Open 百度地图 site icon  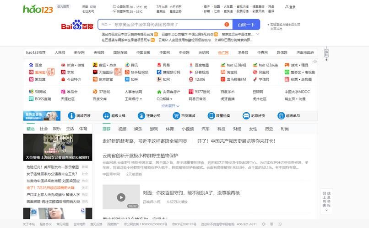tap(191, 65)
